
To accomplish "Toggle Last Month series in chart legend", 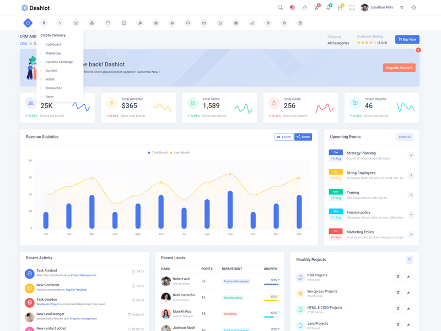I will (x=180, y=152).
